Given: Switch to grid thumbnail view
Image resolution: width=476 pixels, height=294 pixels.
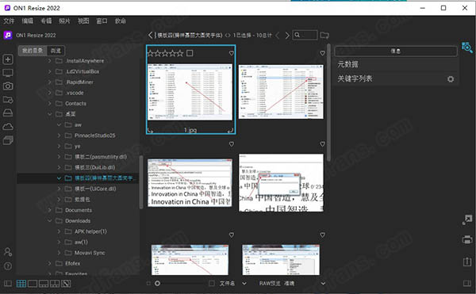Looking at the screenshot, I should click(x=21, y=284).
